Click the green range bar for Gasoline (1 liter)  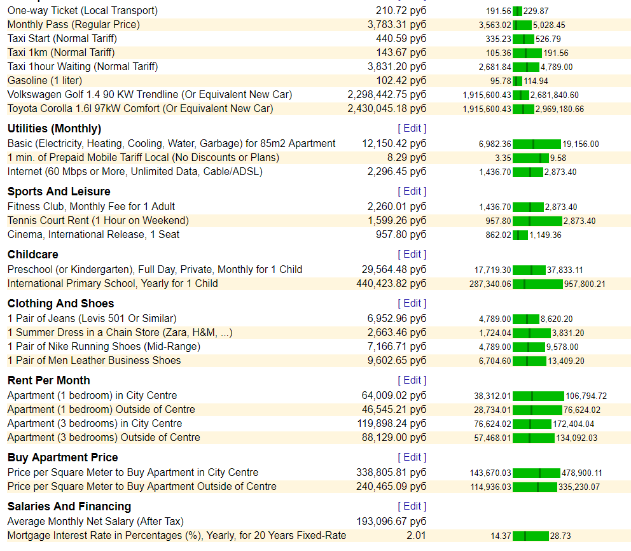[517, 81]
